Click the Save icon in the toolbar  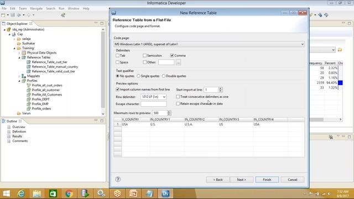click(x=13, y=15)
